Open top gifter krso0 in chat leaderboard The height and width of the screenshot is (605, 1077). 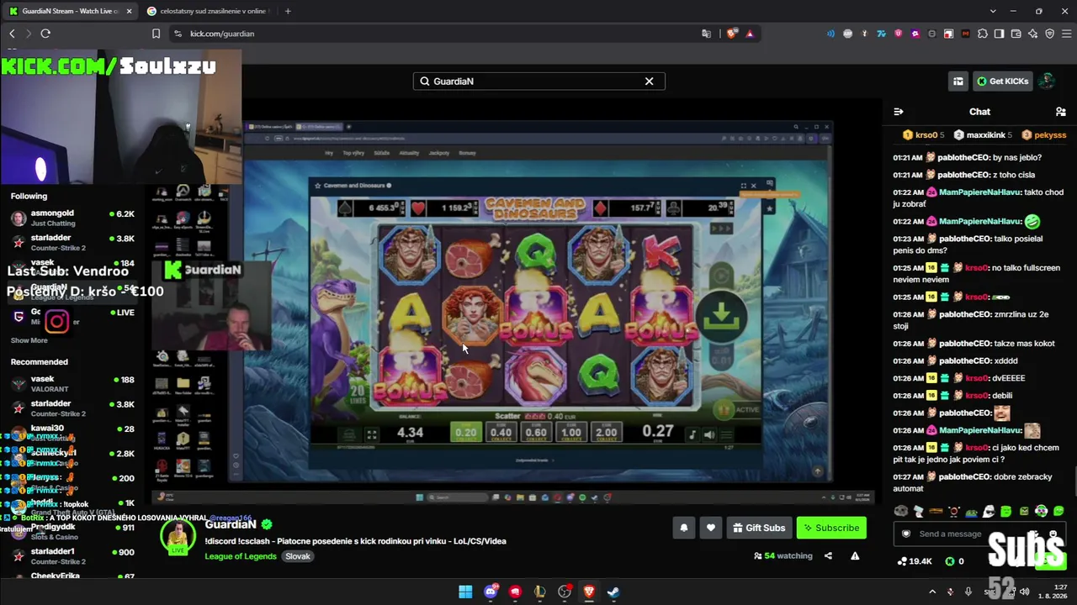pos(922,134)
